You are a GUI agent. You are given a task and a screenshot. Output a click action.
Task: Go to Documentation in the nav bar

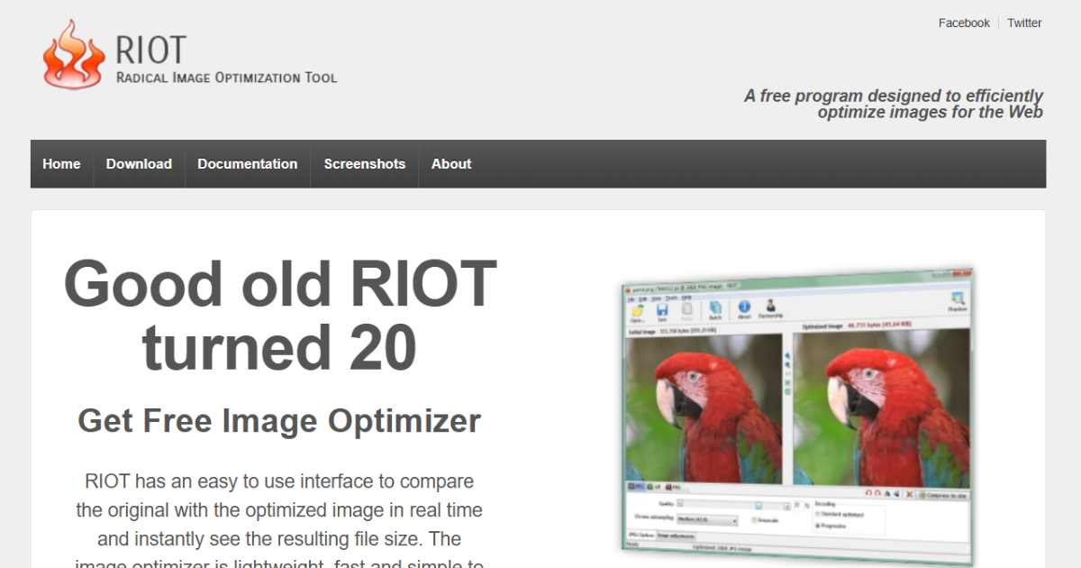247,164
